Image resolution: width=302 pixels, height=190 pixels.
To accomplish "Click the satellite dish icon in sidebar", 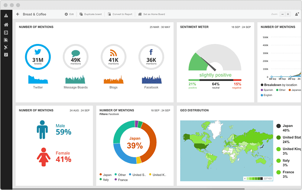I will 6,47.
